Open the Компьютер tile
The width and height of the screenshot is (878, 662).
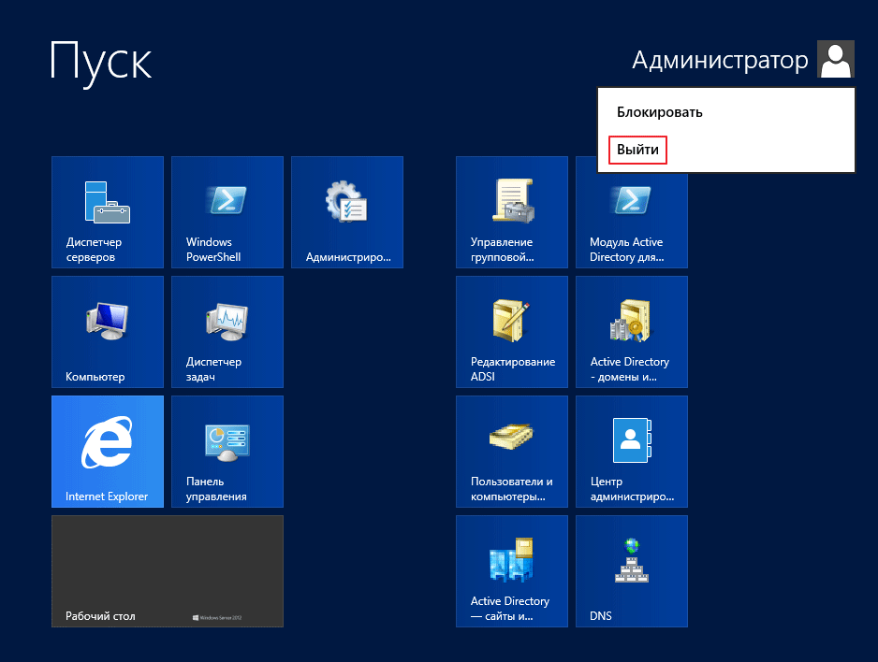point(108,332)
